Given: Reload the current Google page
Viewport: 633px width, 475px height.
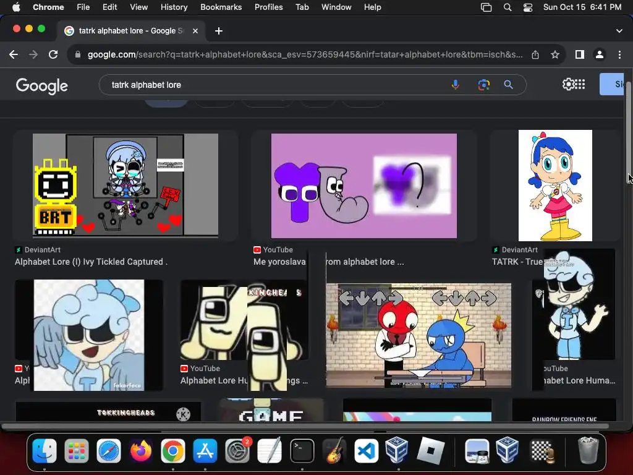Looking at the screenshot, I should (x=53, y=54).
